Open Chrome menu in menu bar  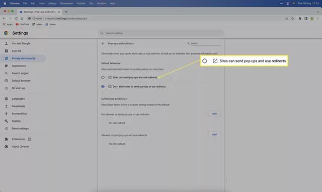15,4
